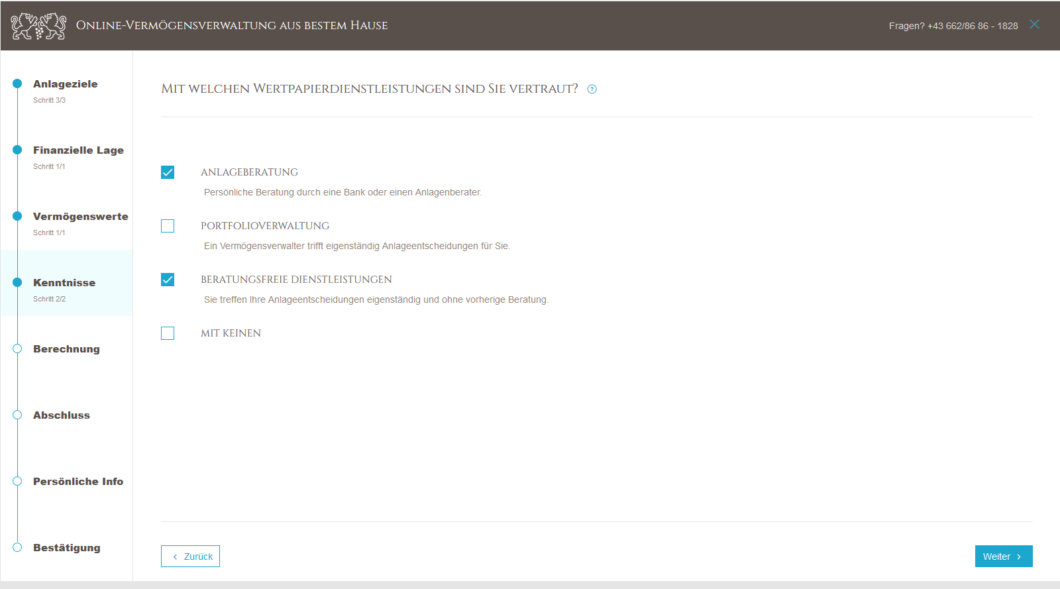Viewport: 1060px width, 589px height.
Task: Enable the Portfolioverwaltung checkbox
Action: pos(168,226)
